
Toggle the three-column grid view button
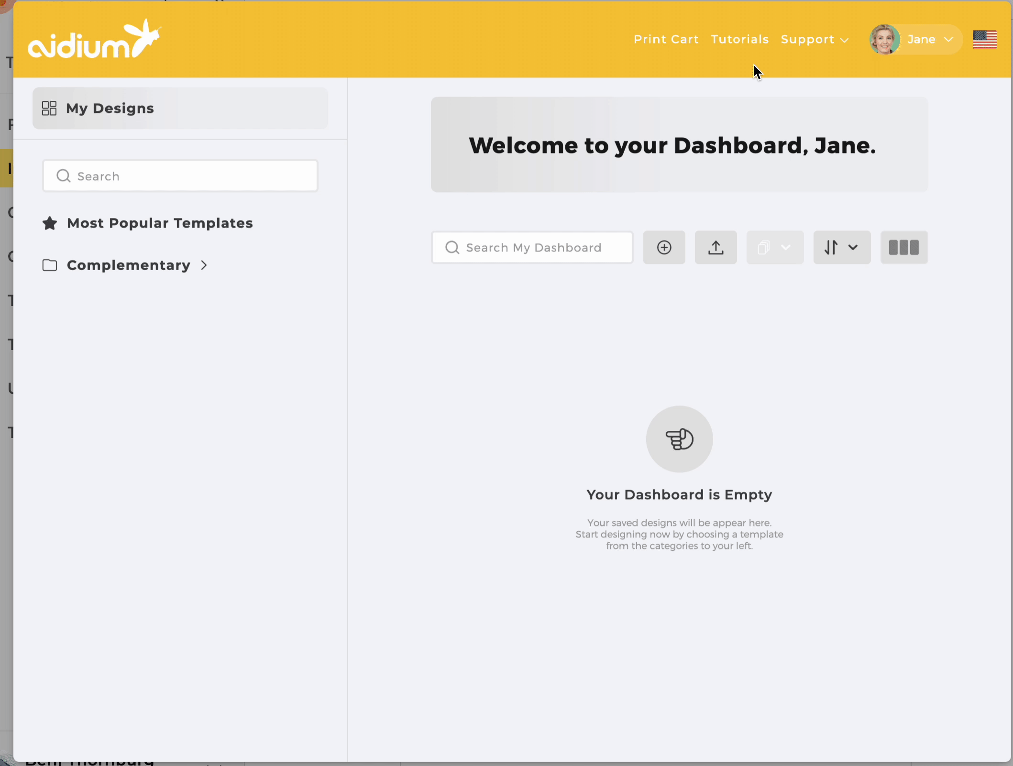tap(903, 247)
